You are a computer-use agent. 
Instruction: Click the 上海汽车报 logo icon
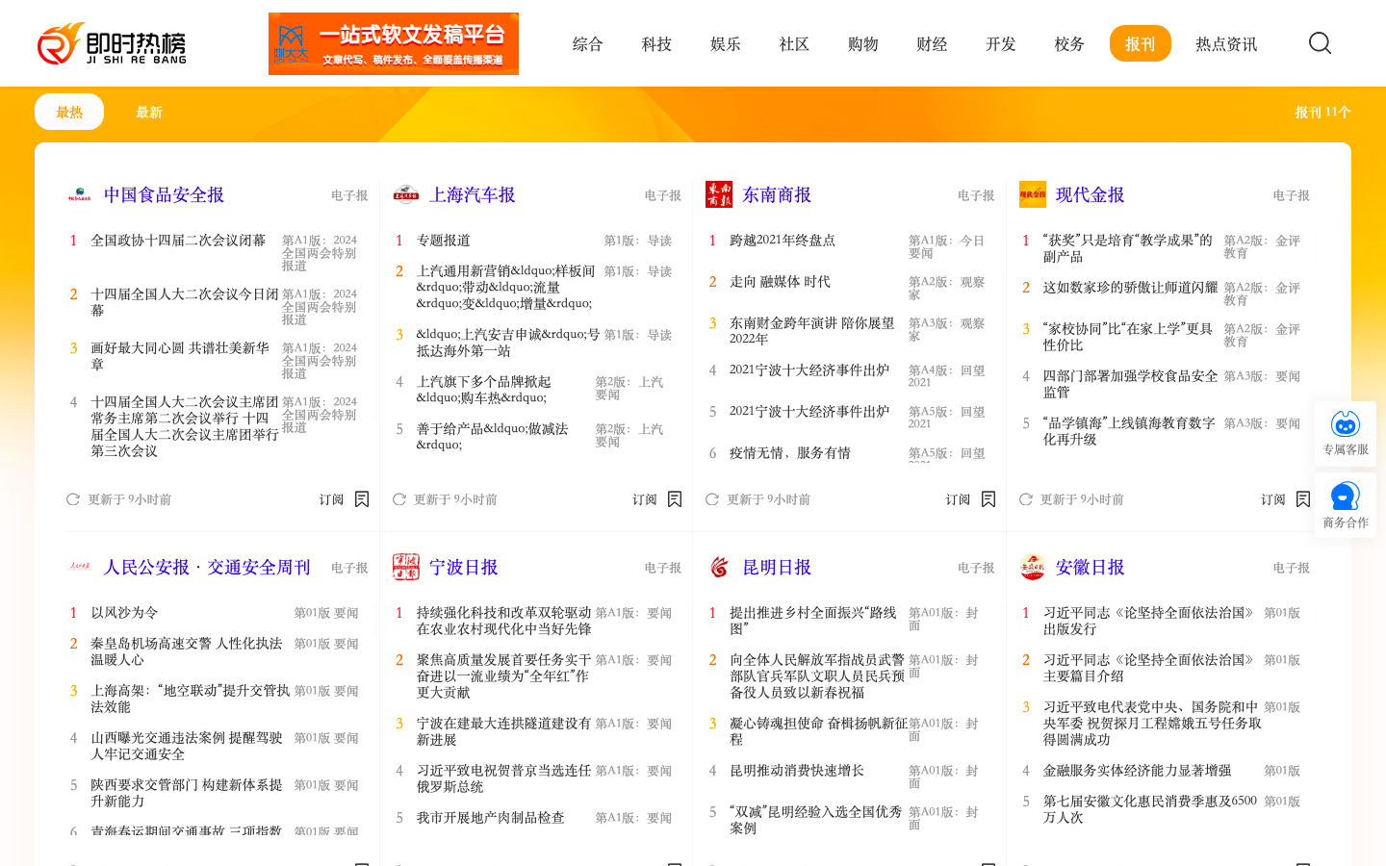[406, 194]
